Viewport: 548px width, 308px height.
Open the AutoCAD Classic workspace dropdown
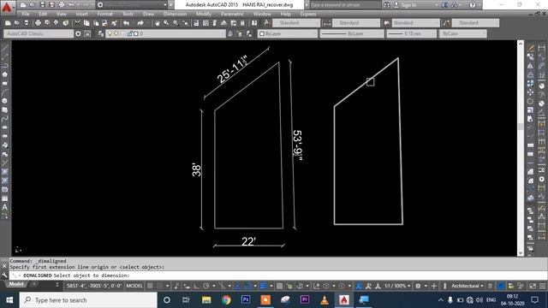click(x=39, y=34)
